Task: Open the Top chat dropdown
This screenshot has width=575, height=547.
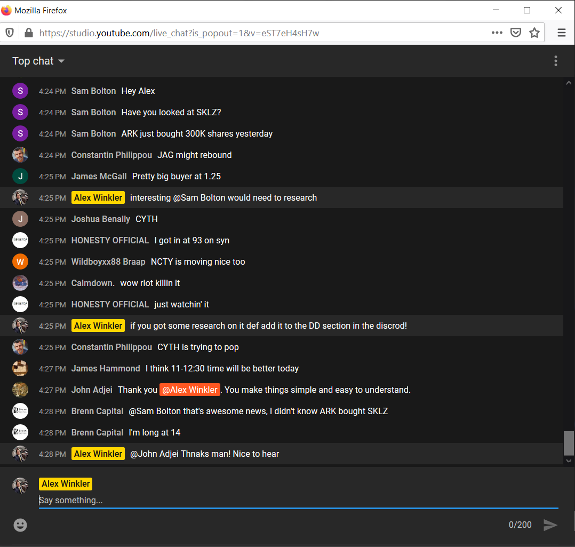Action: click(38, 61)
